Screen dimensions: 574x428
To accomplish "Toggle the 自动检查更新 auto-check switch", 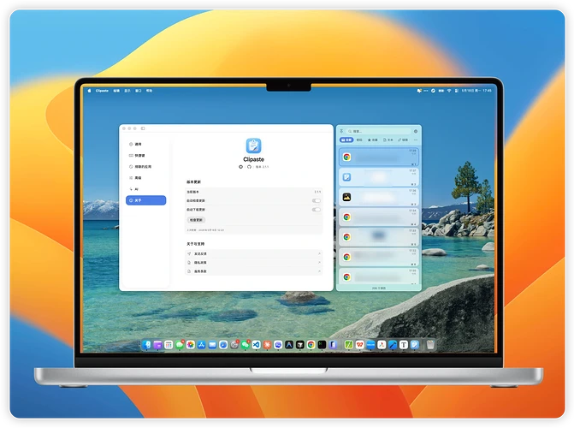I will coord(316,201).
